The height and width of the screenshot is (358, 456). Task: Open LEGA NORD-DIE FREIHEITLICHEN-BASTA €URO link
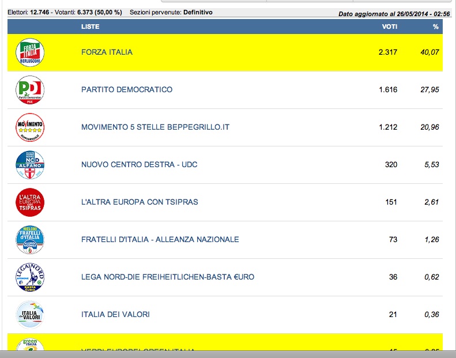[x=168, y=277]
